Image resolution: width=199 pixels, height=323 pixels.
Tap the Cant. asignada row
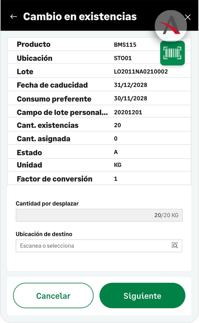[99, 139]
